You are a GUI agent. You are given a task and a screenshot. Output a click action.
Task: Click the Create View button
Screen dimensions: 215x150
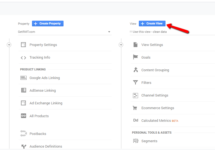pos(152,24)
